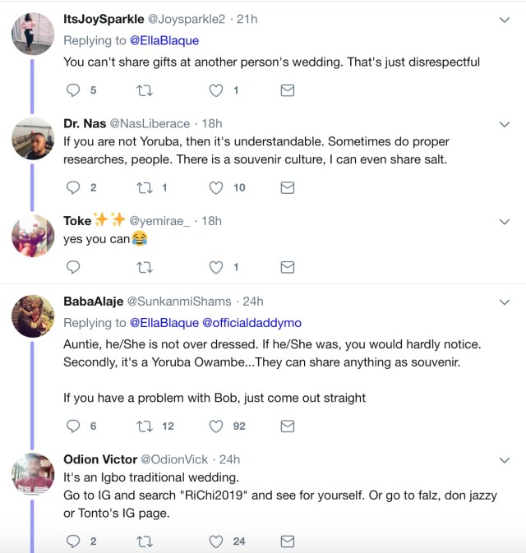Like Odion Victor's Igbo wedding tweet
The height and width of the screenshot is (553, 526).
[x=216, y=541]
